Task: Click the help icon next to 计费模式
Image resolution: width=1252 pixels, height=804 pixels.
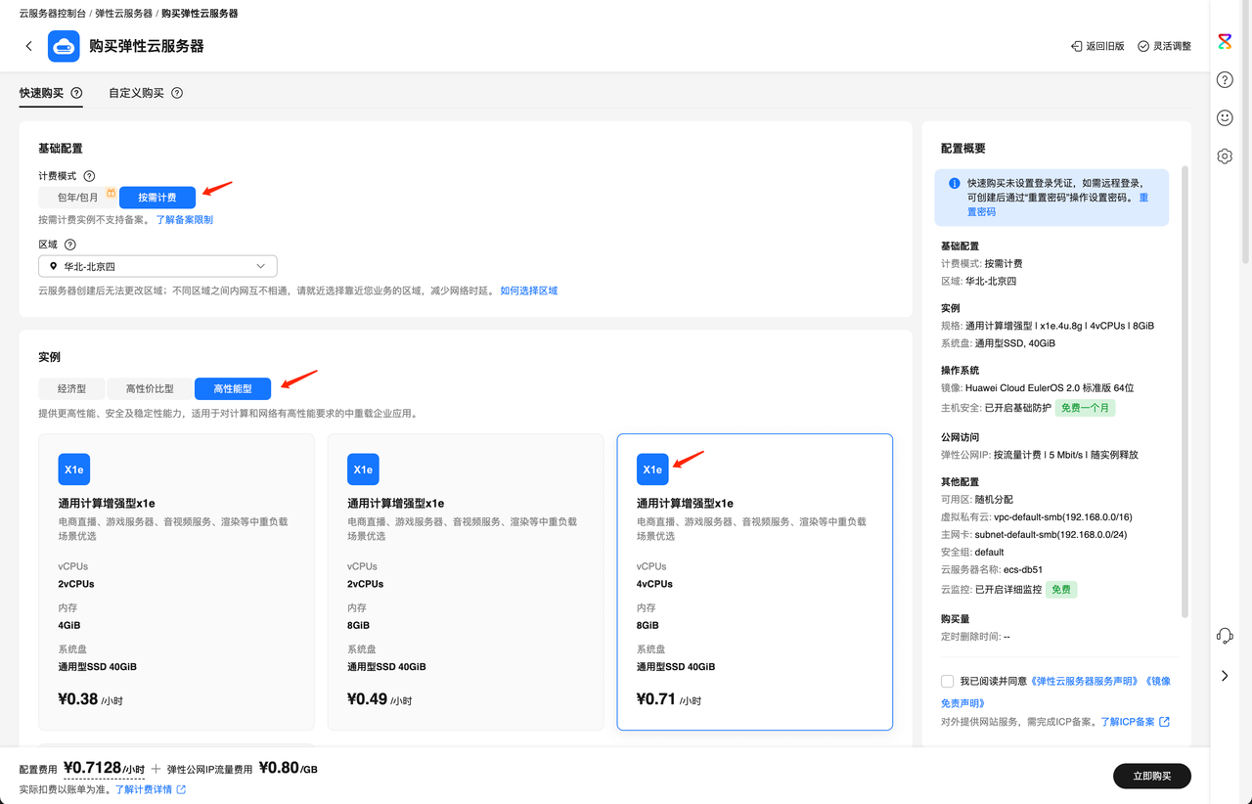Action: [89, 175]
